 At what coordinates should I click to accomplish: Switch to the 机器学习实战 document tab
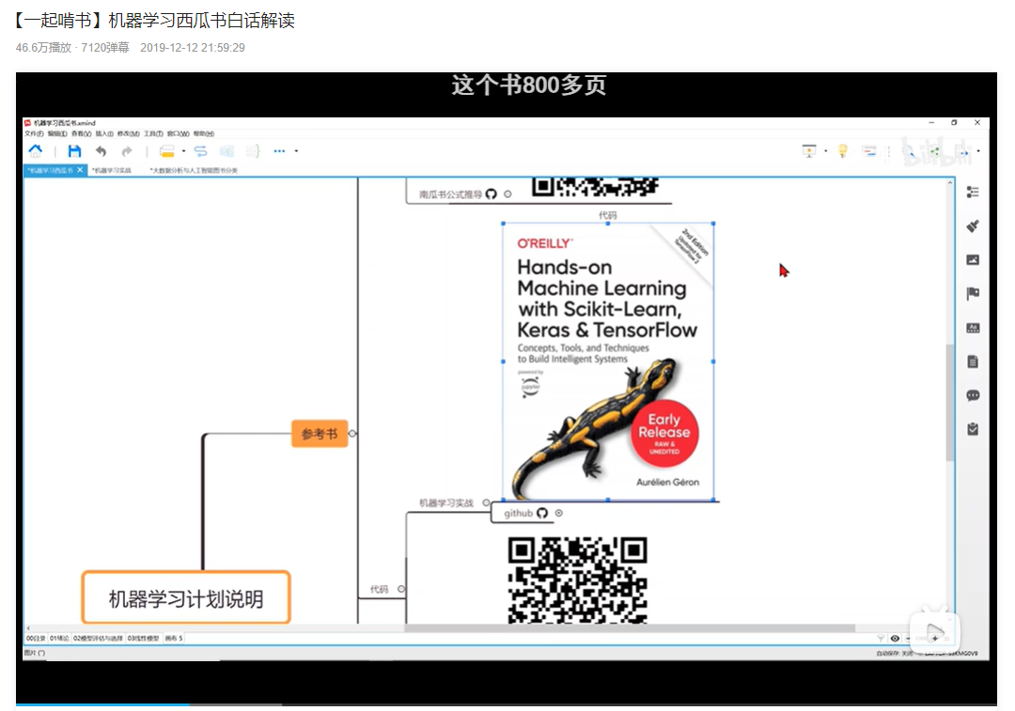[111, 170]
